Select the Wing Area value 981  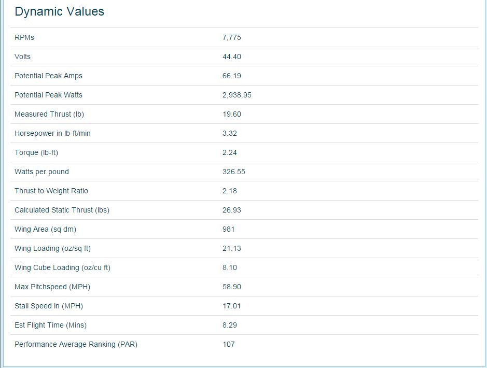point(228,229)
